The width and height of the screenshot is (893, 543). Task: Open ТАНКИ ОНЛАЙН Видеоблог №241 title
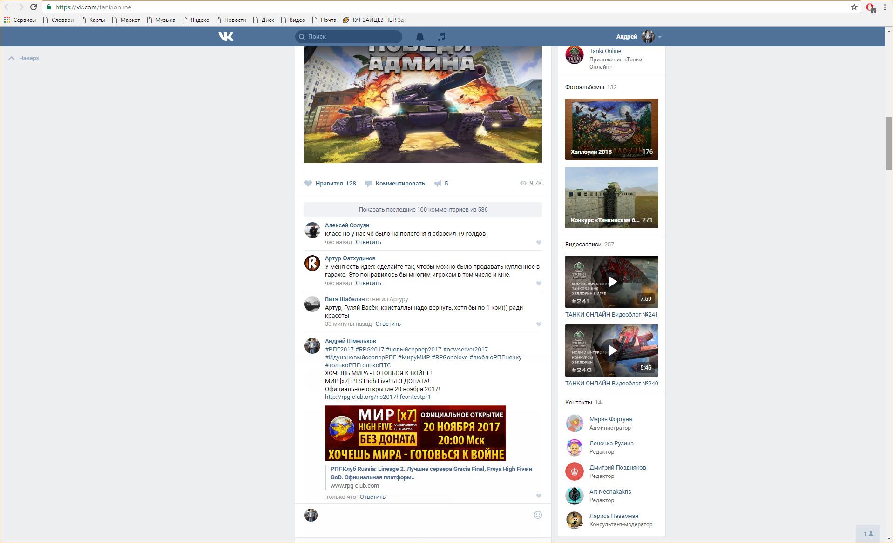click(612, 315)
